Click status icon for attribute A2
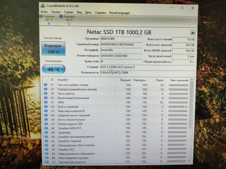226x169 pixels. pos(46,107)
